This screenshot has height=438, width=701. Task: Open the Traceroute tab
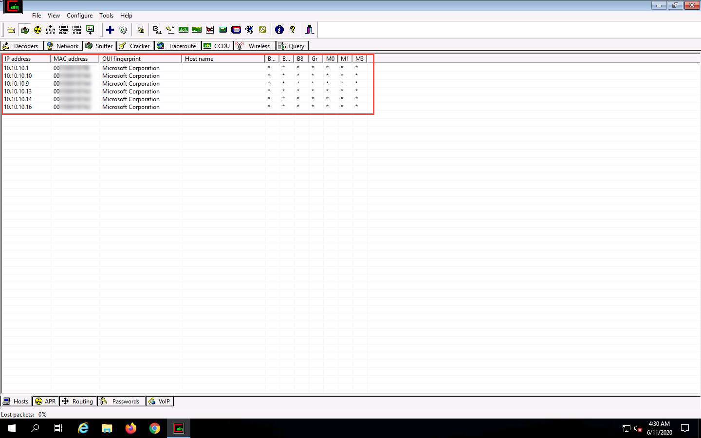point(178,46)
